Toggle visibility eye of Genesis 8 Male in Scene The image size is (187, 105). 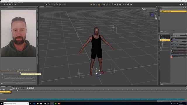tap(161, 11)
